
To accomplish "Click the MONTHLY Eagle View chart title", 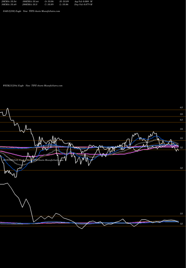I will (33, 160).
